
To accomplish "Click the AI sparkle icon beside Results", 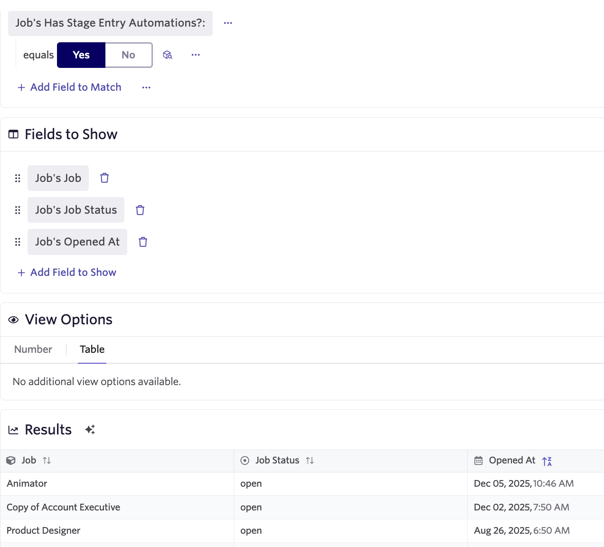I will [x=90, y=430].
